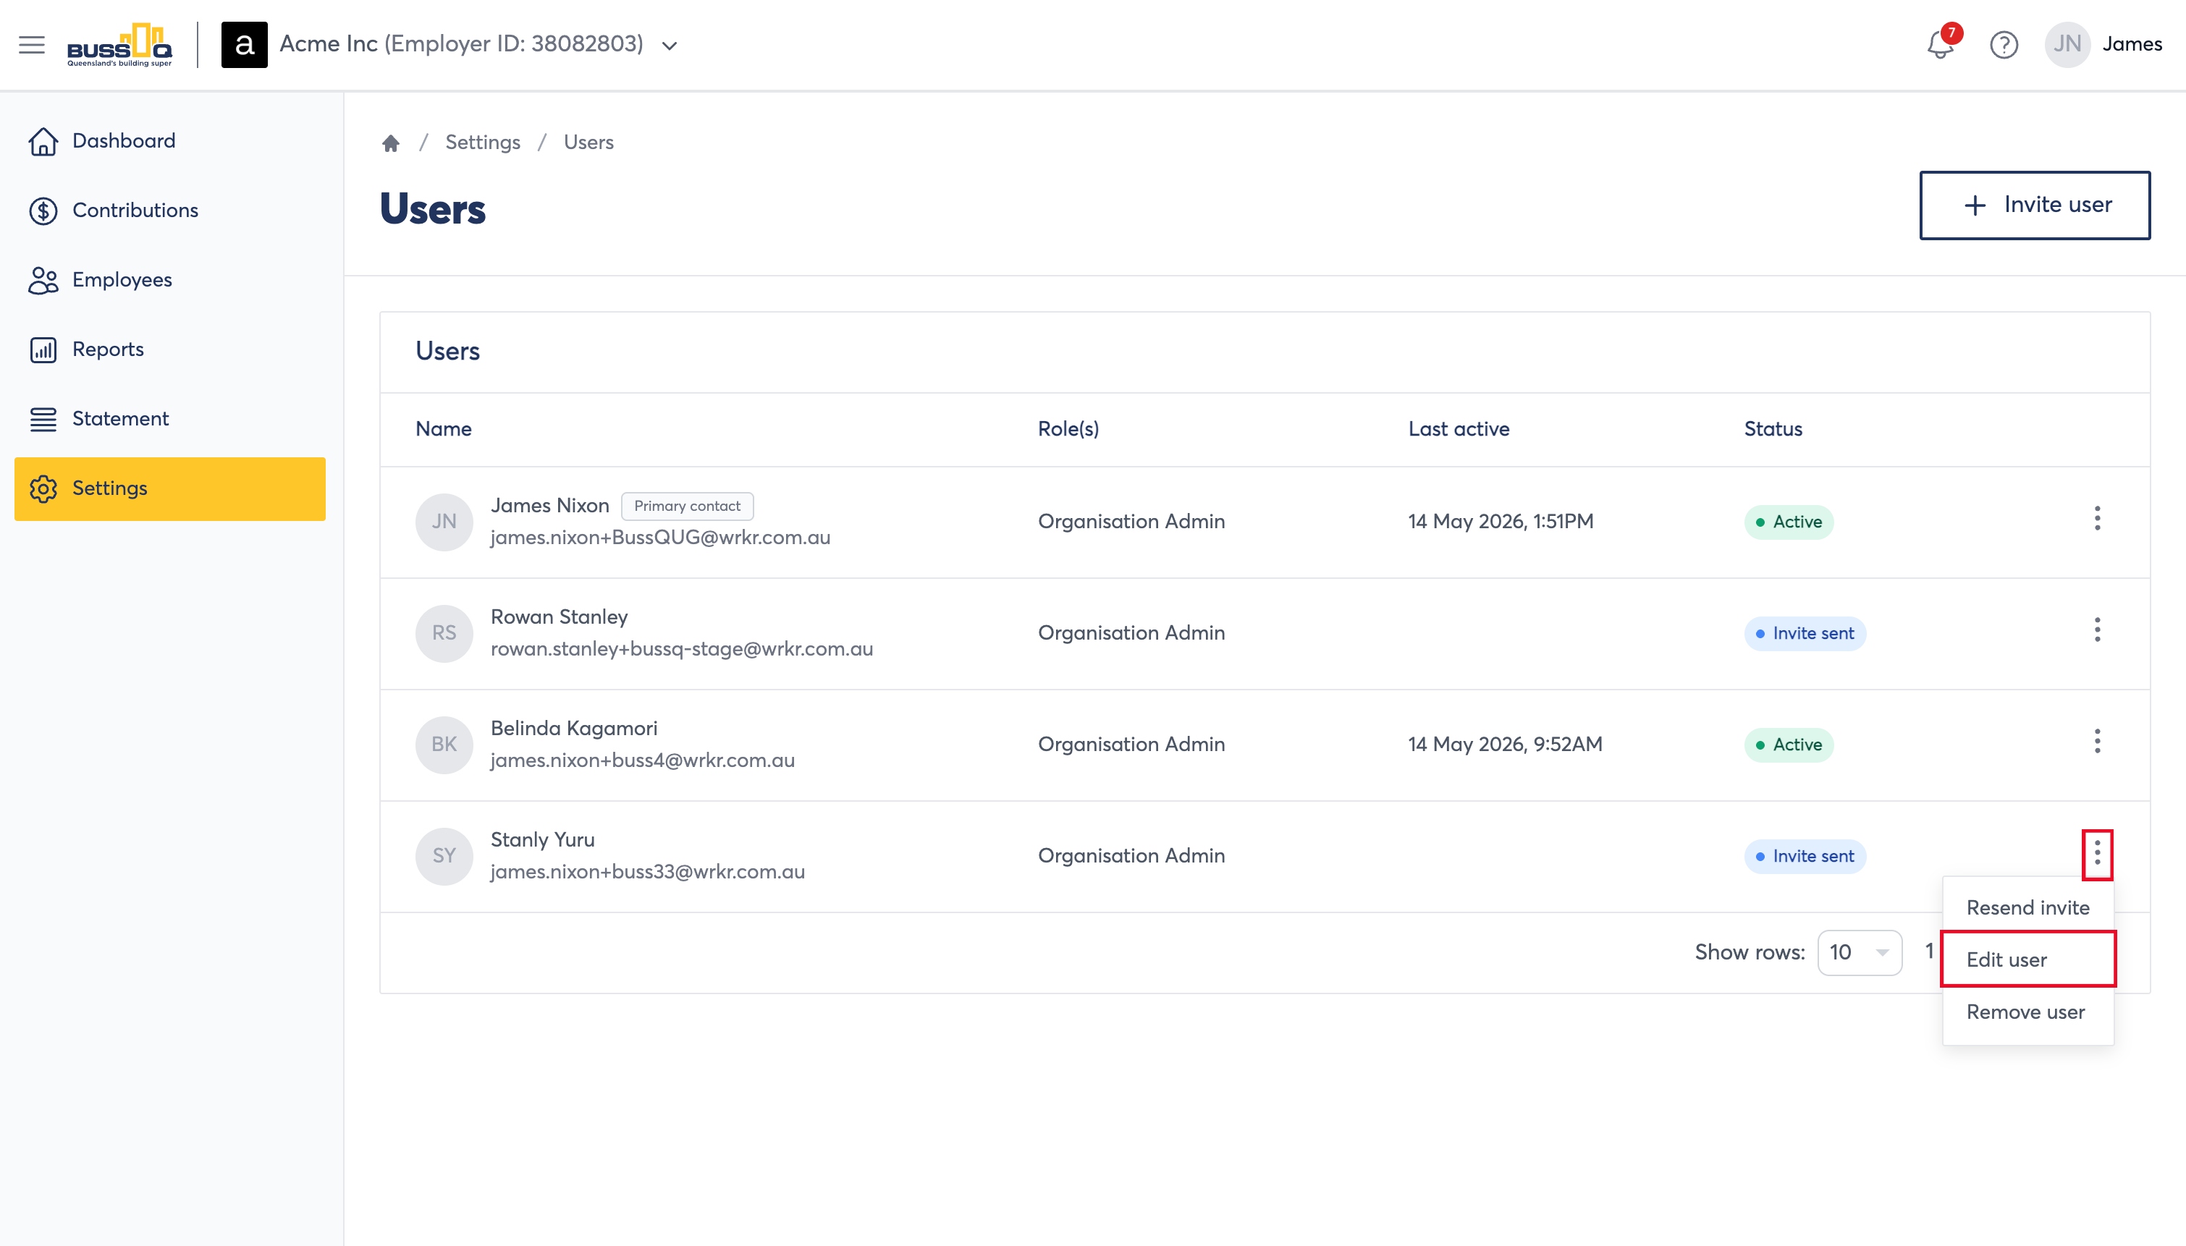The image size is (2186, 1246).
Task: Open the help question mark icon
Action: point(2004,45)
